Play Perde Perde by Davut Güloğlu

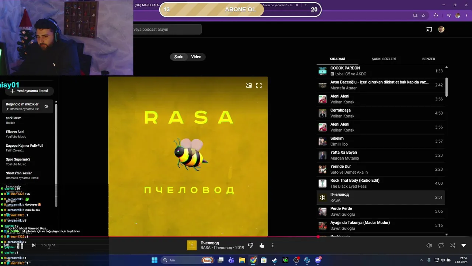click(381, 211)
